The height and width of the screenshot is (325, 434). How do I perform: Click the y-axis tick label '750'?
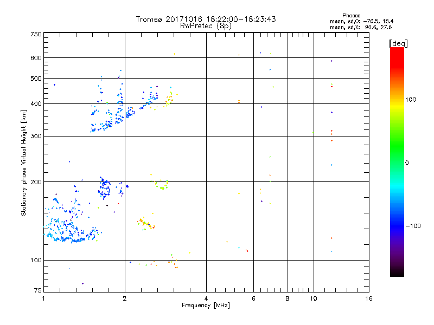(36, 34)
